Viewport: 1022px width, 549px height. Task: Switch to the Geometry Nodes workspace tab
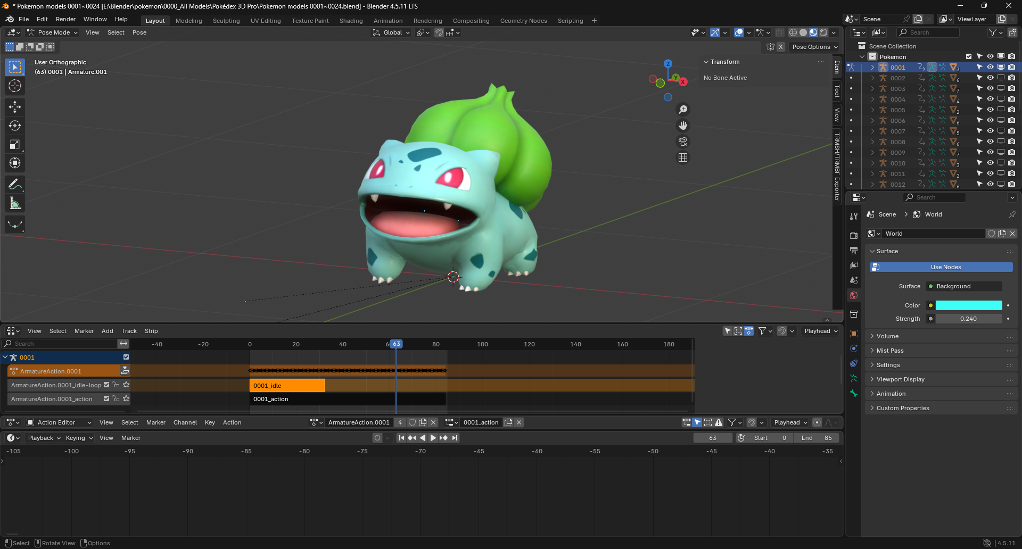523,21
